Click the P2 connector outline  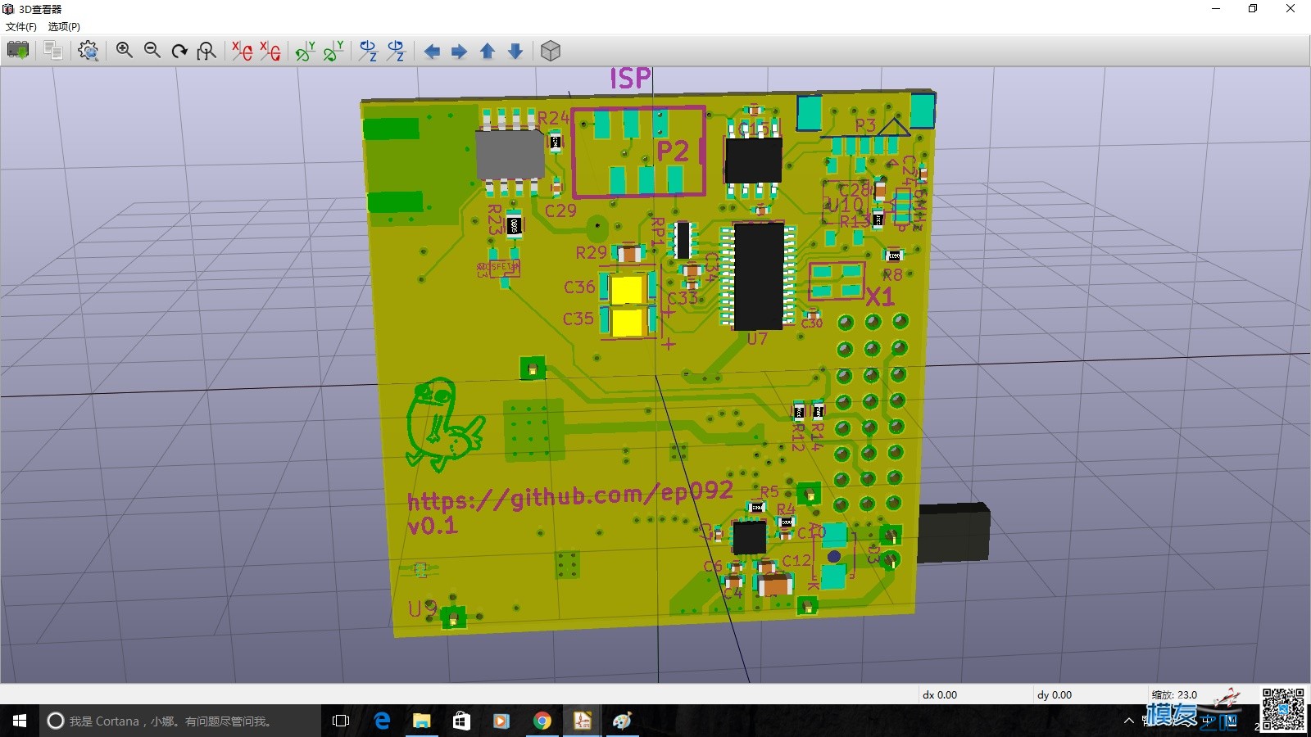coord(638,151)
